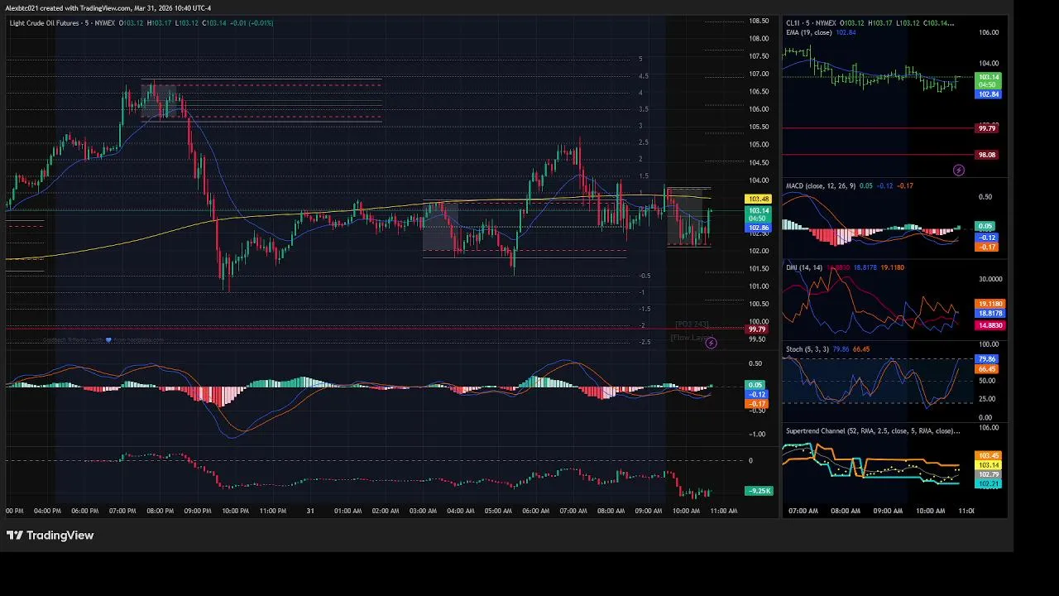
Task: Click the cyan 102.21 Supertrend axis label
Action: pyautogui.click(x=989, y=484)
